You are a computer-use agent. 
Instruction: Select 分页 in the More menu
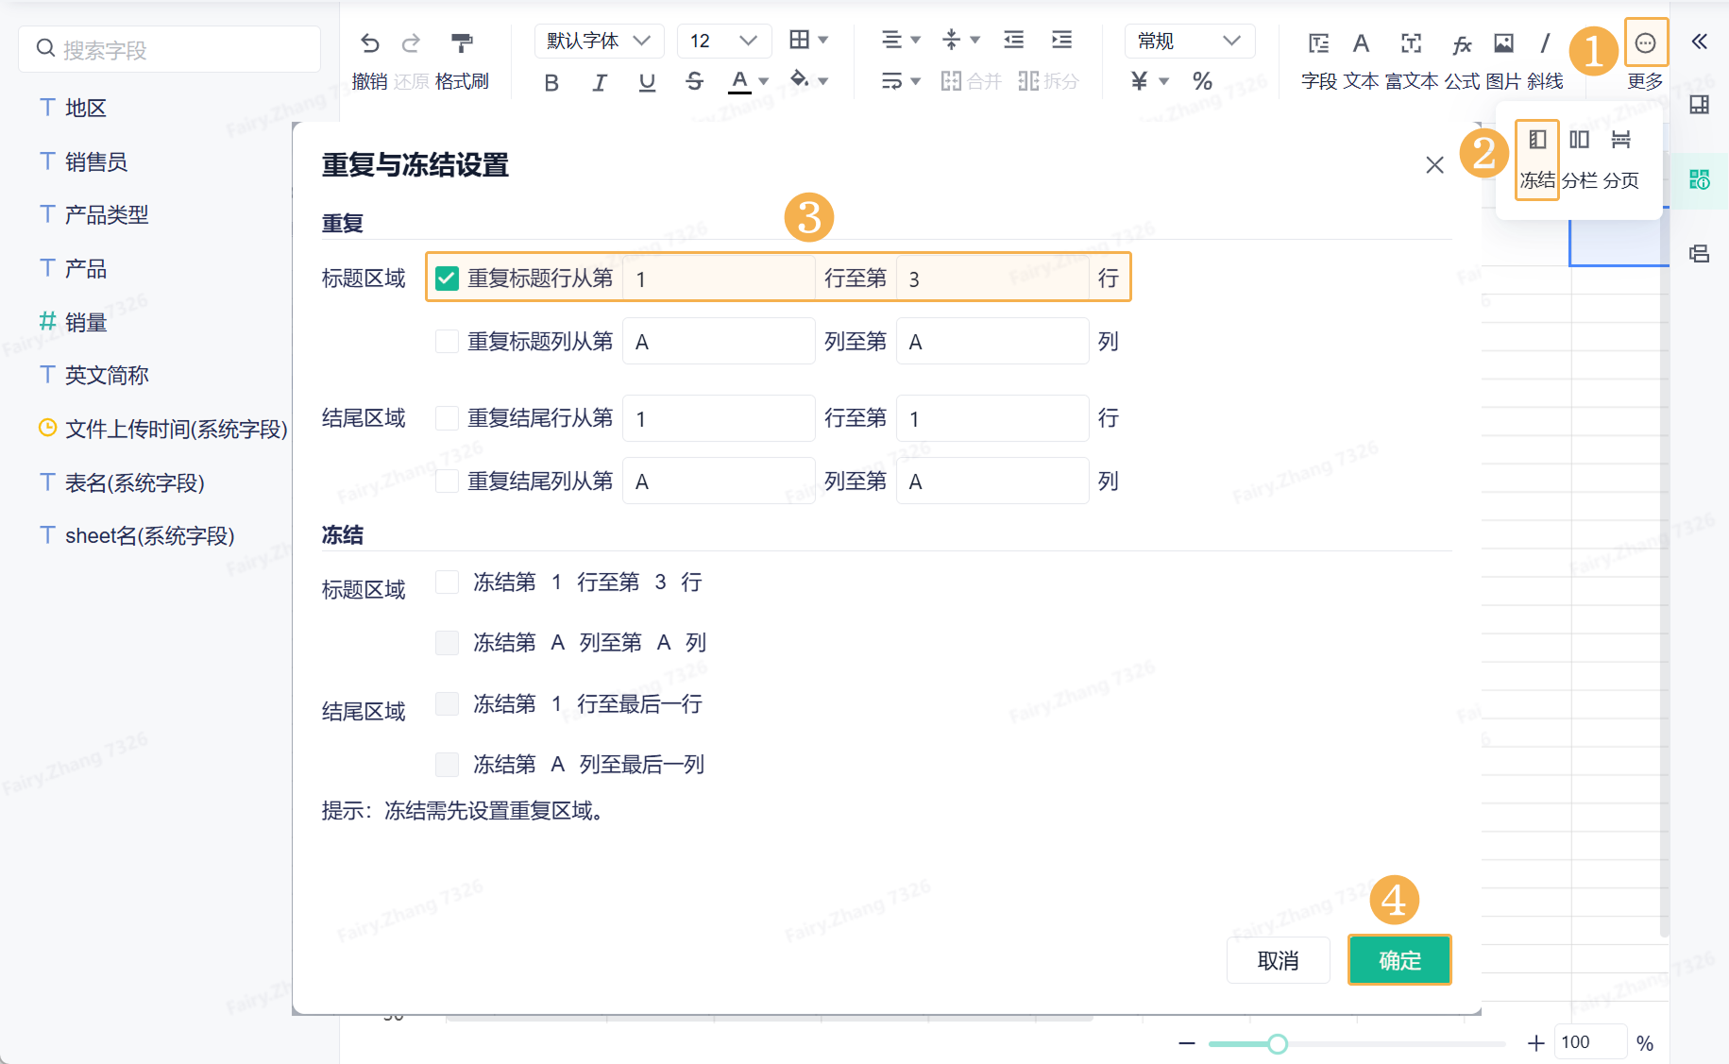coord(1620,160)
